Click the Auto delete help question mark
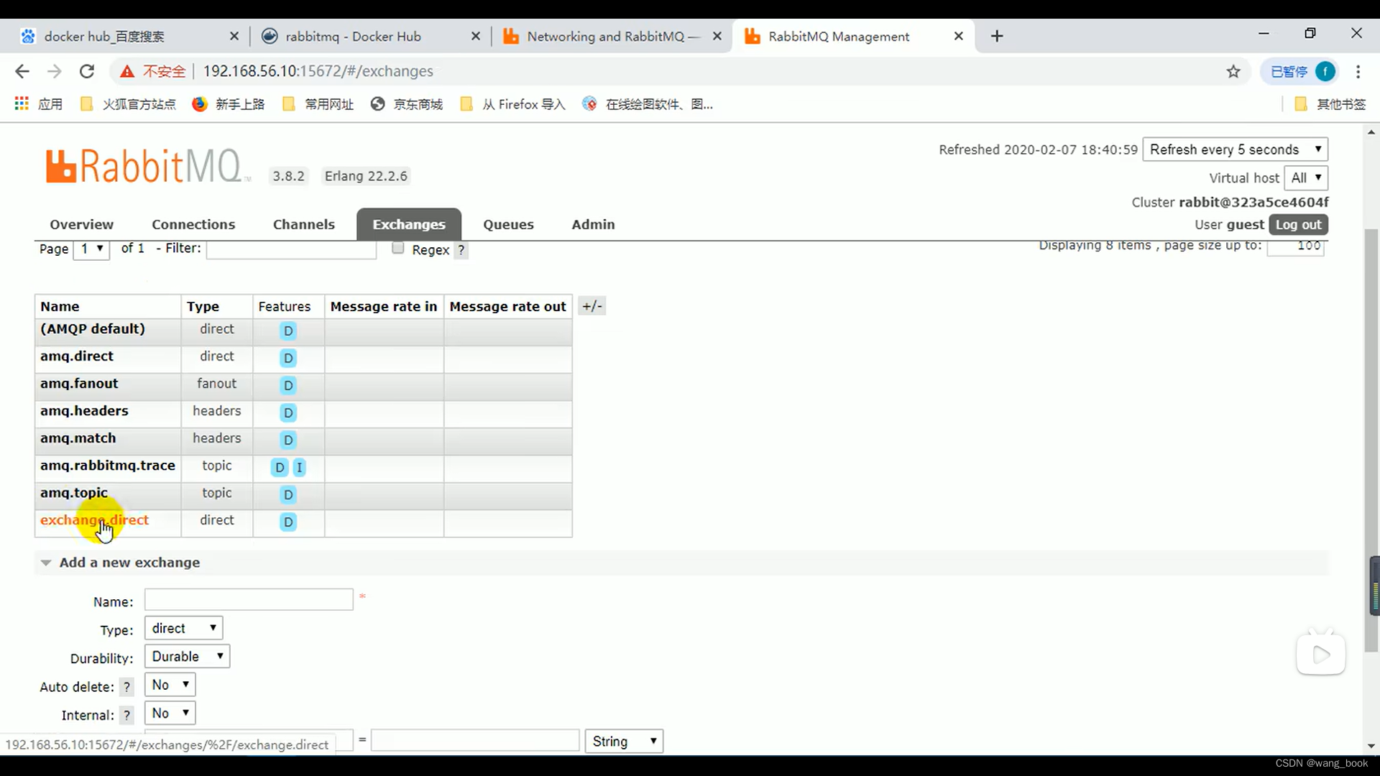The height and width of the screenshot is (776, 1380). [126, 687]
